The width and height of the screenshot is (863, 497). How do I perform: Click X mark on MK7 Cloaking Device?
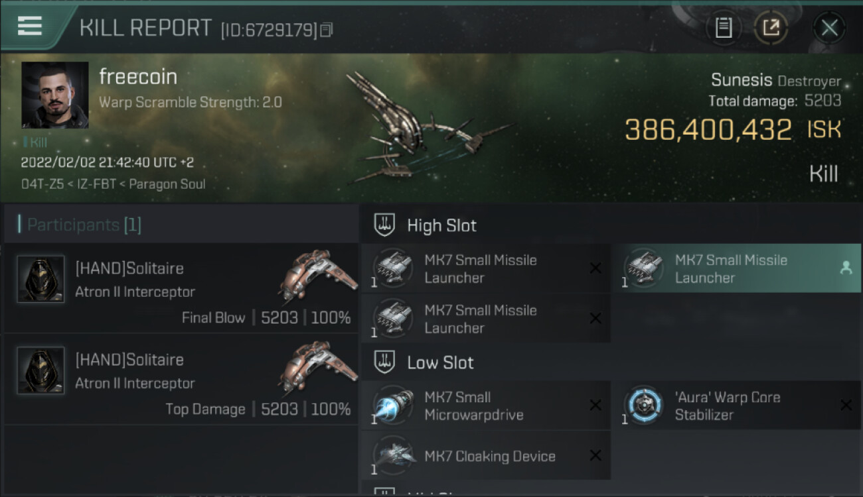595,455
